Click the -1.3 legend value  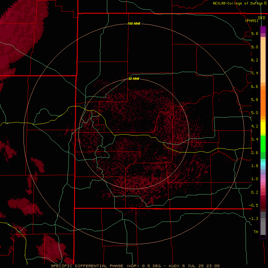(253, 219)
